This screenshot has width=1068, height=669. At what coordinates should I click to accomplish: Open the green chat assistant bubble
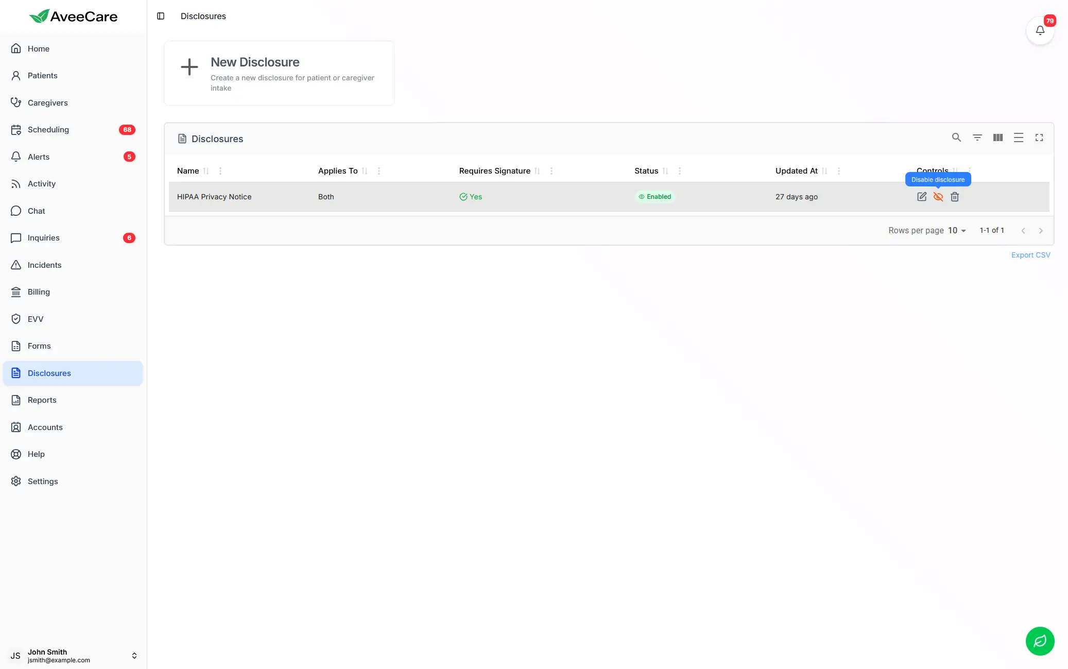1040,641
